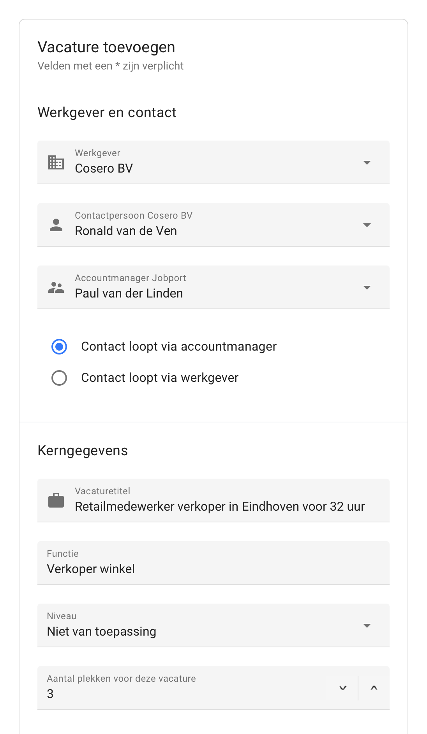Expand the Niveau dropdown arrow
Viewport: 427px width, 734px height.
[x=367, y=625]
